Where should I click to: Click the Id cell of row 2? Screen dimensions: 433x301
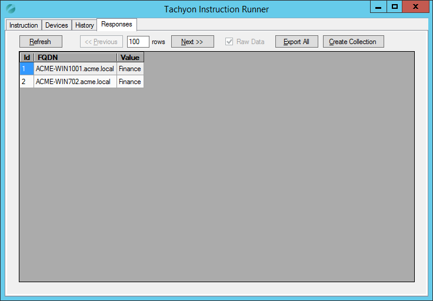(x=26, y=82)
